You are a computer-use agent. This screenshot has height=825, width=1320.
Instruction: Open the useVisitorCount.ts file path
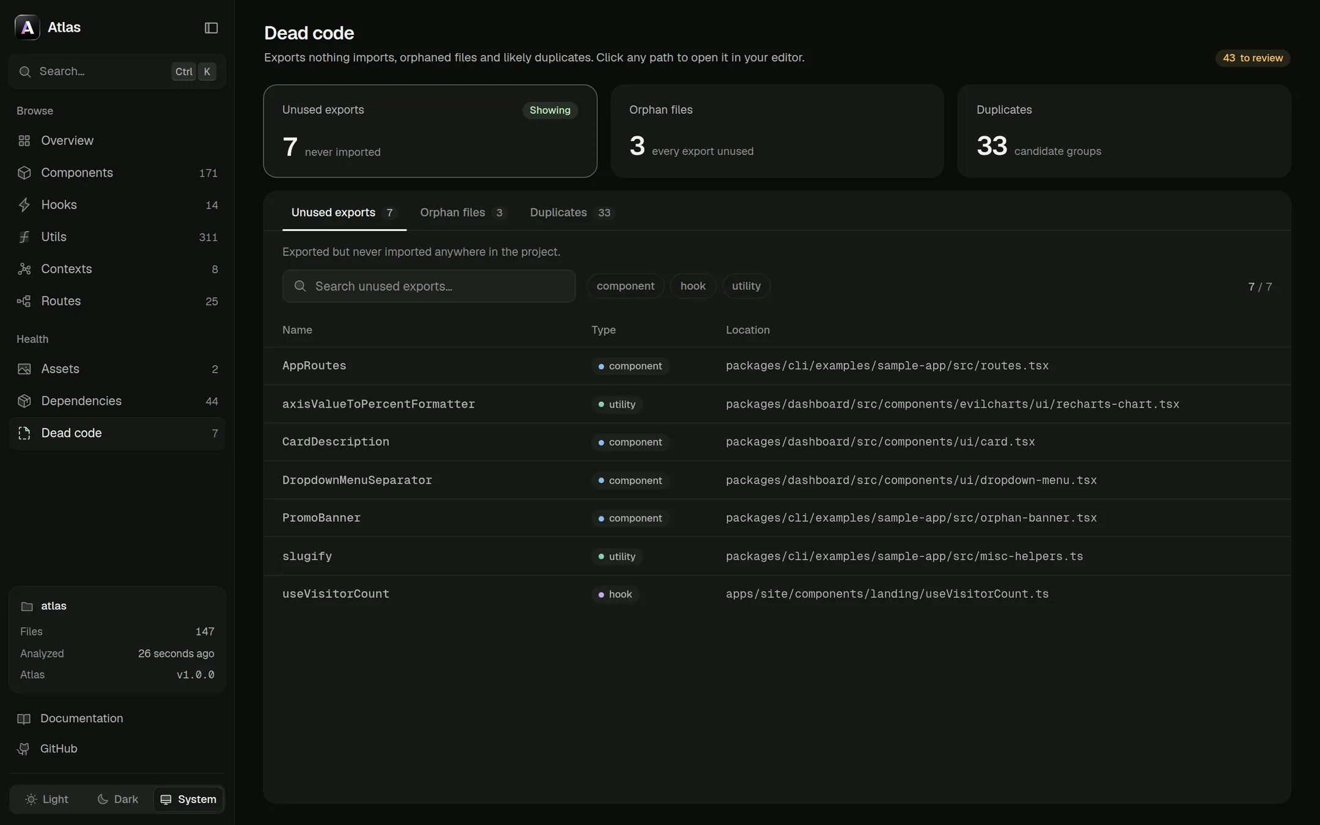point(887,594)
